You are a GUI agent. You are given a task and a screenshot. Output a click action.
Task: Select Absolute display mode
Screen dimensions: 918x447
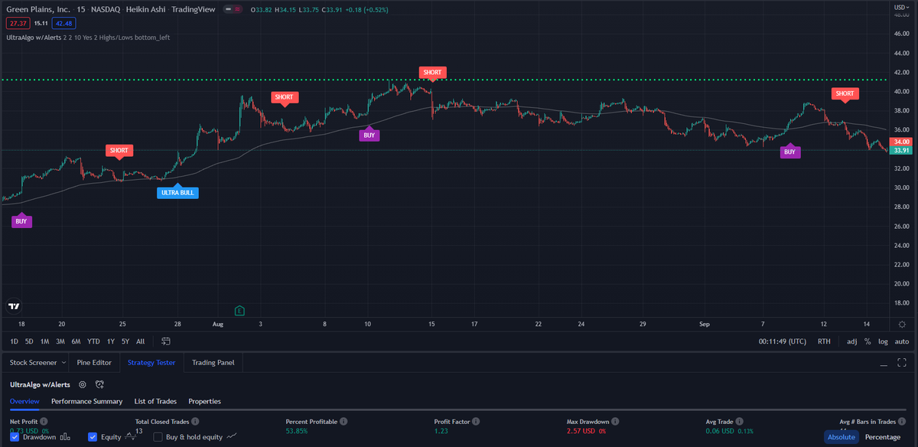[841, 437]
